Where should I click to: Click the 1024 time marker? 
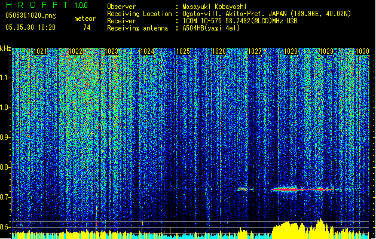[x=147, y=51]
